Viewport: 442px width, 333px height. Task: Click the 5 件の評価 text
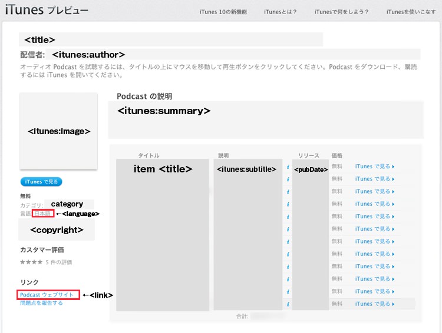59,262
